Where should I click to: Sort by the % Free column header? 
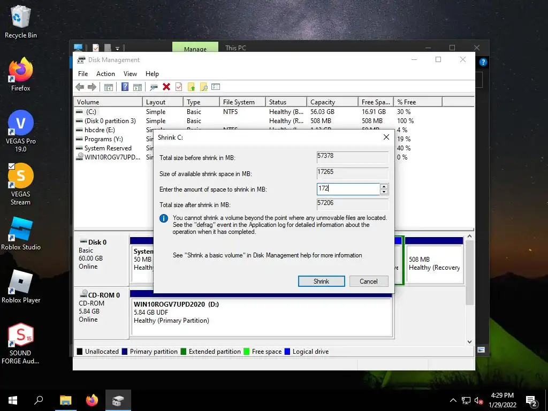point(417,102)
